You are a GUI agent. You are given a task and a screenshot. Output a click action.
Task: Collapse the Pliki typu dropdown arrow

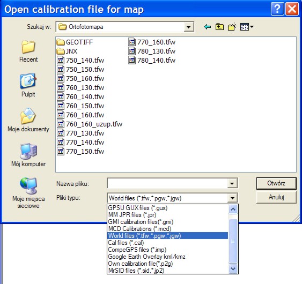pyautogui.click(x=232, y=198)
